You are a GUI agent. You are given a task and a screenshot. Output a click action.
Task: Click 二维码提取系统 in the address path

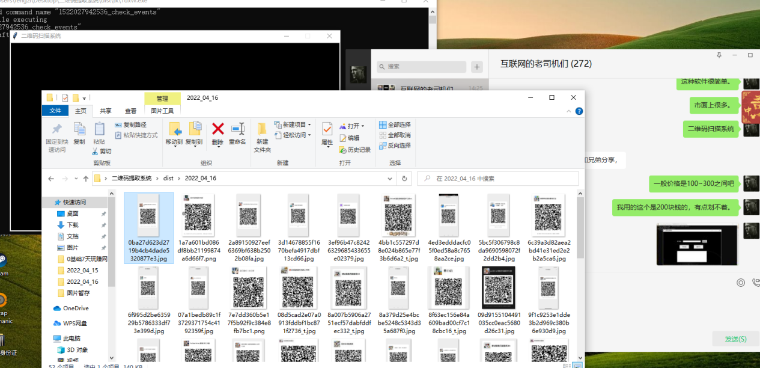132,179
